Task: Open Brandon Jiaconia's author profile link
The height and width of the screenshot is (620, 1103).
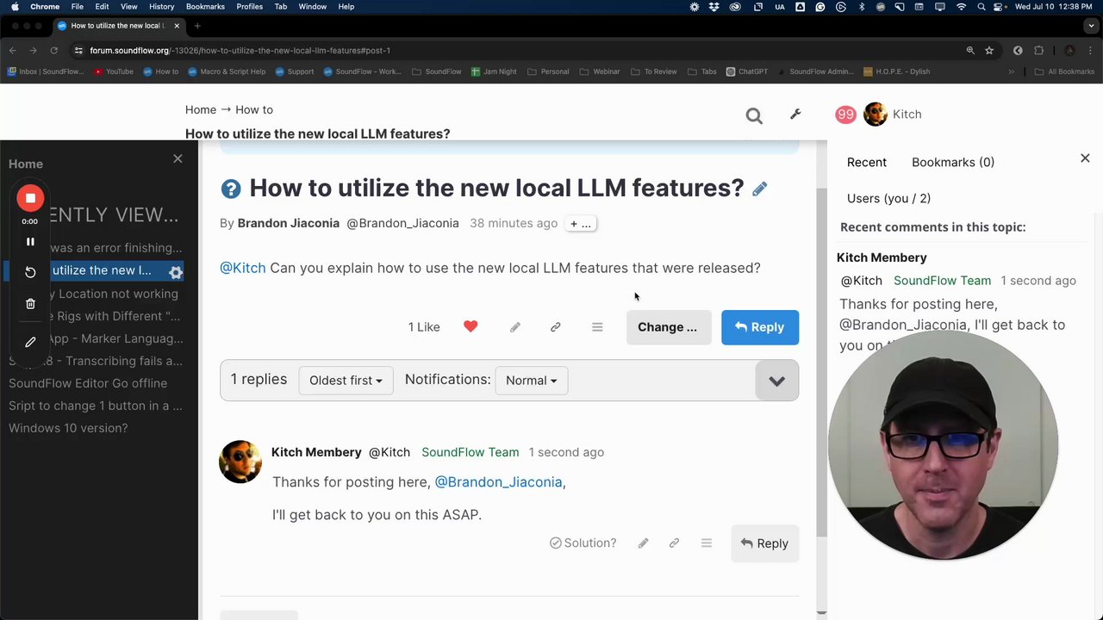Action: click(288, 223)
